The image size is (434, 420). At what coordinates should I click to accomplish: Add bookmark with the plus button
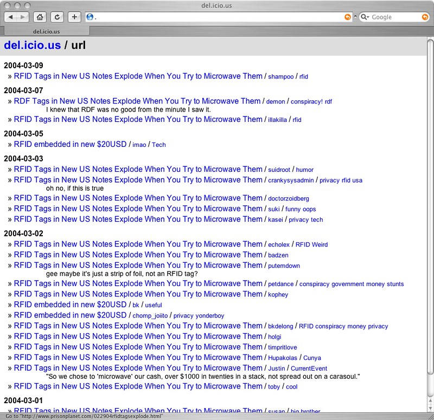click(74, 17)
